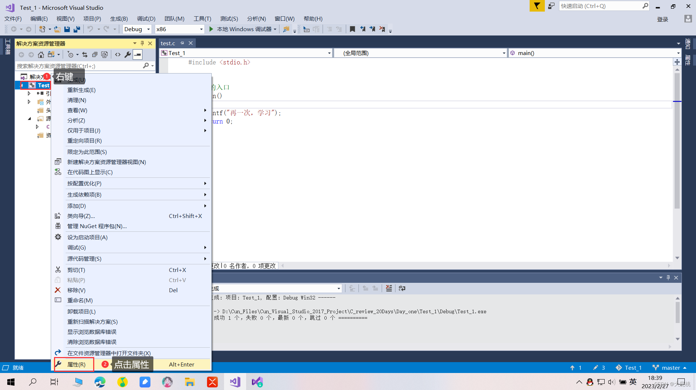This screenshot has width=696, height=390.
Task: Open the 调试(D) menu in menu bar
Action: pos(146,18)
